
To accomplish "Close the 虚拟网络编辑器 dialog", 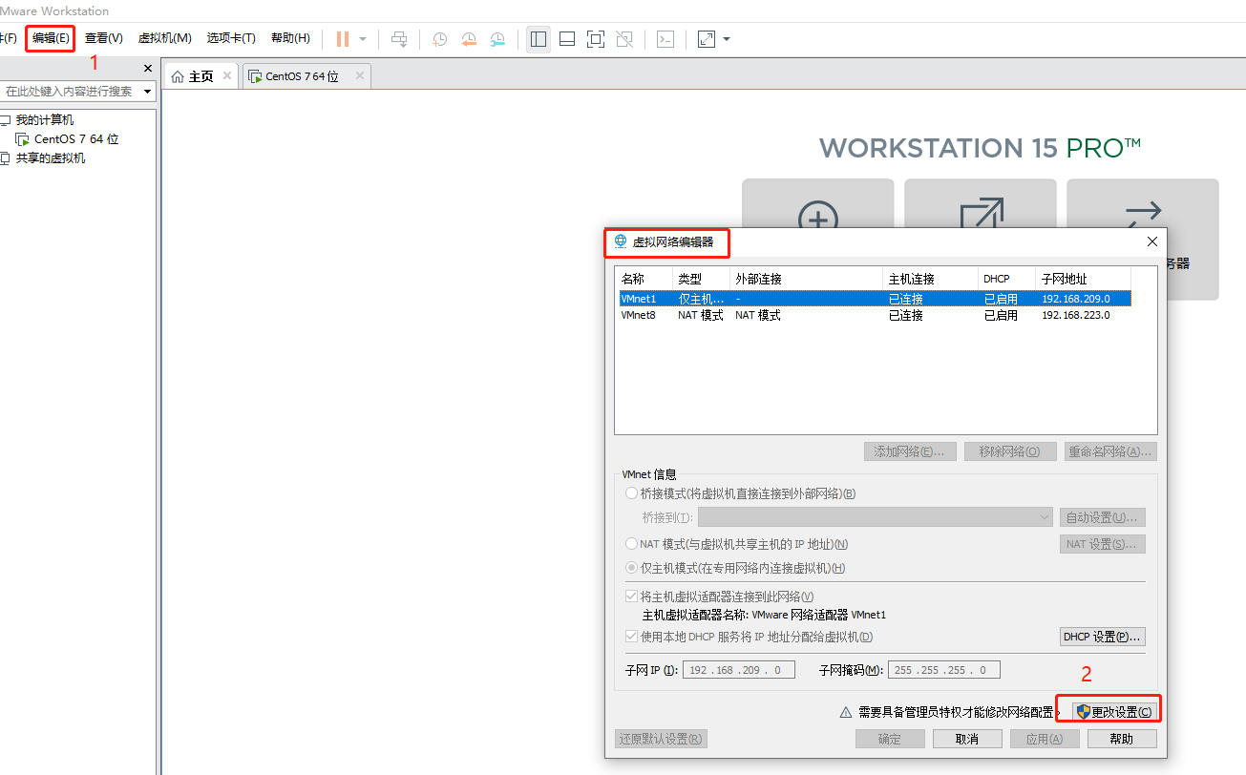I will [1151, 241].
